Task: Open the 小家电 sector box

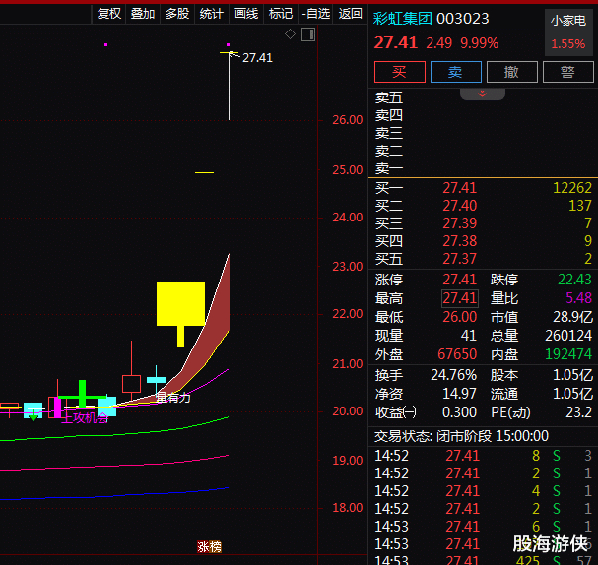Action: point(568,32)
